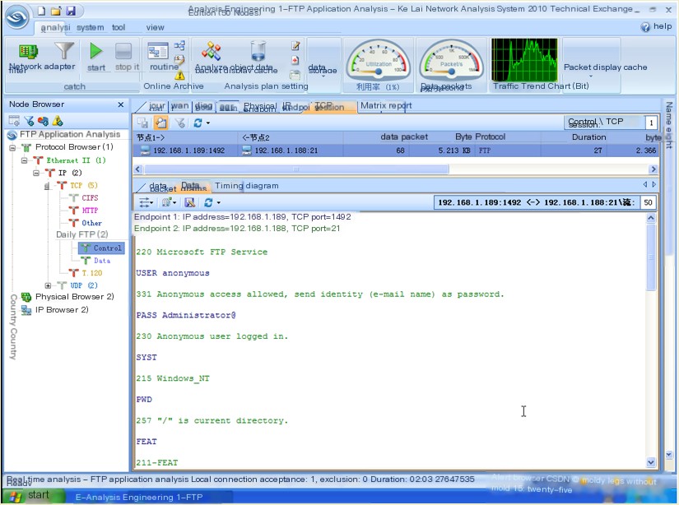This screenshot has width=679, height=505.
Task: Select the session row 192.168.1.189:1492
Action: (x=396, y=151)
